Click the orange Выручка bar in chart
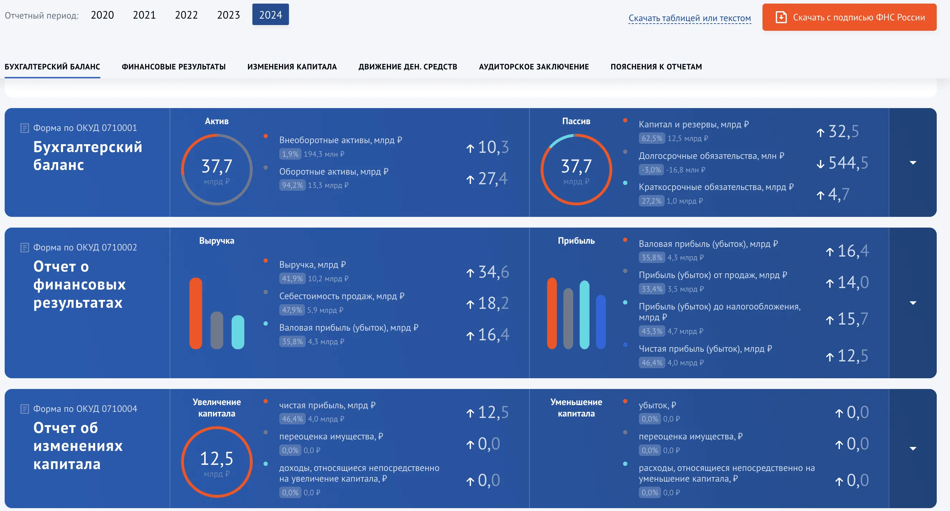Screen dimensions: 950x511 tap(195, 313)
